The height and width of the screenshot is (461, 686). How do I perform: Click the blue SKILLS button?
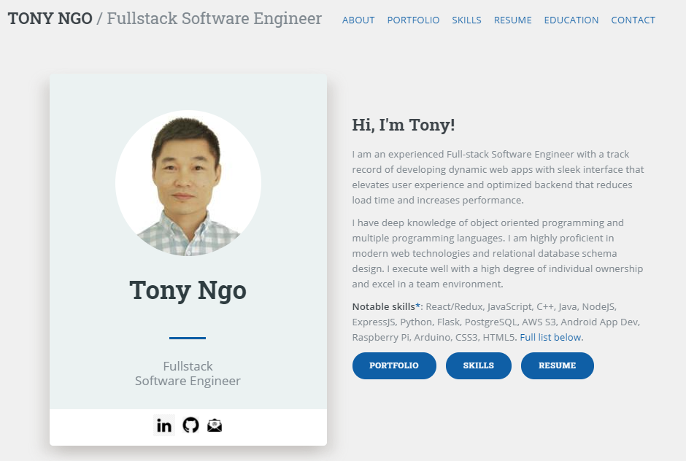tap(478, 365)
